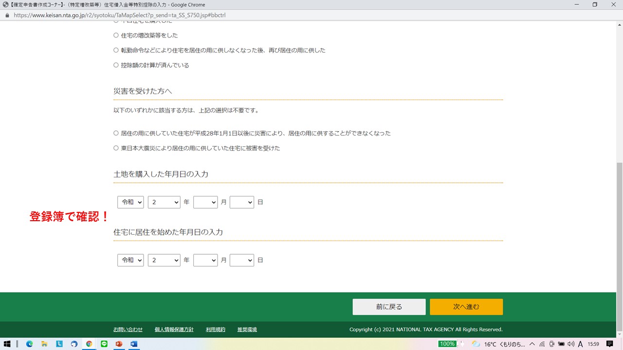Open the year dropdown for land purchase date
Viewport: 623px width, 350px height.
pyautogui.click(x=164, y=202)
